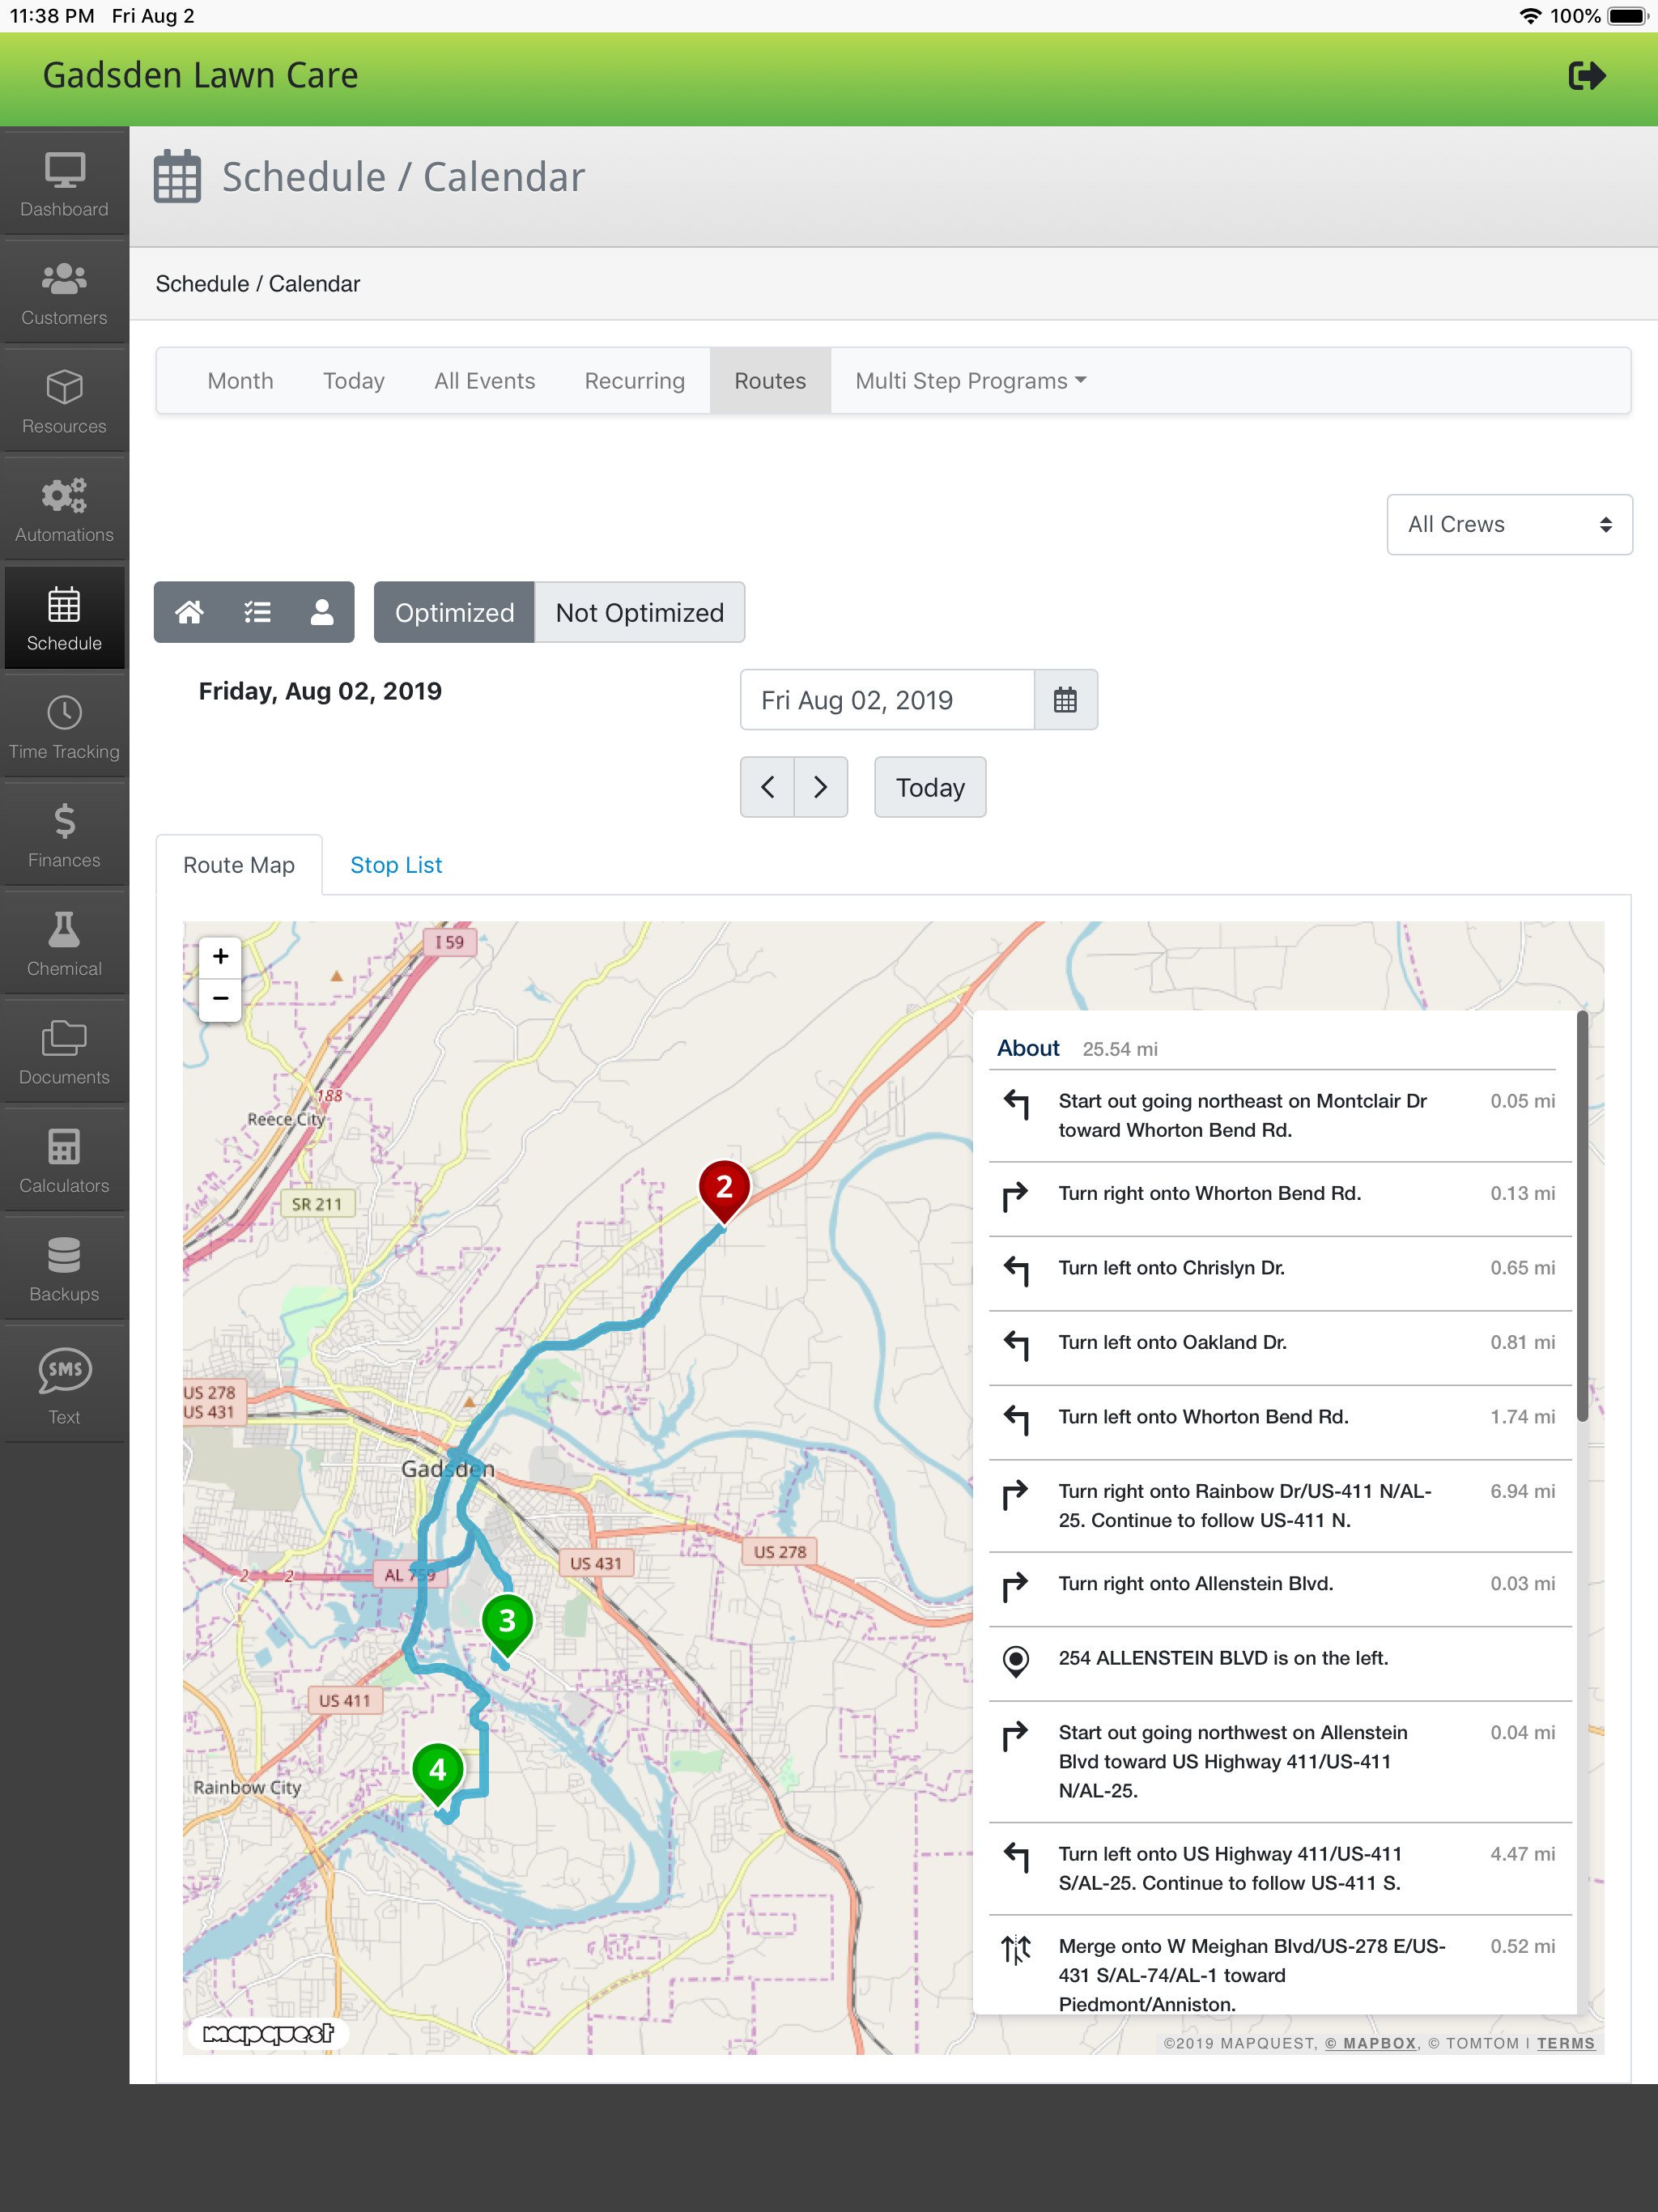Click map marker number 2
The width and height of the screenshot is (1658, 2212).
724,1187
